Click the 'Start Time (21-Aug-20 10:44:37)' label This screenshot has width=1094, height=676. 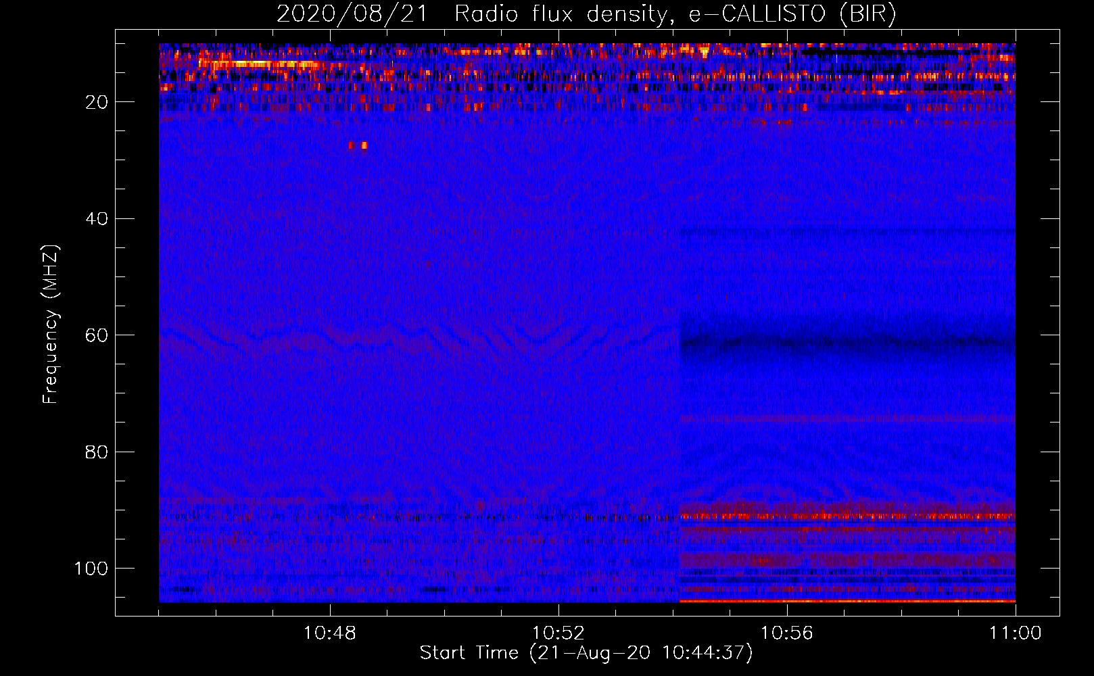point(586,653)
